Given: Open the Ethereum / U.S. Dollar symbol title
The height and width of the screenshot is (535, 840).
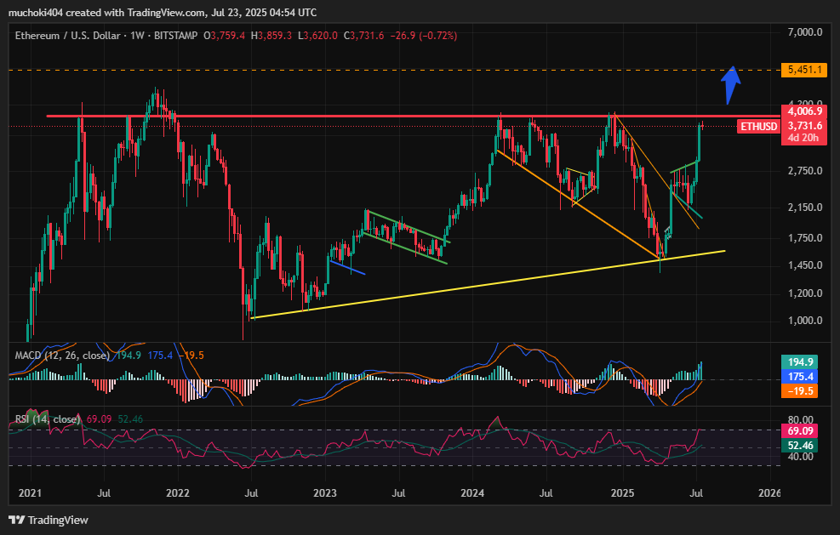Looking at the screenshot, I should pyautogui.click(x=67, y=36).
